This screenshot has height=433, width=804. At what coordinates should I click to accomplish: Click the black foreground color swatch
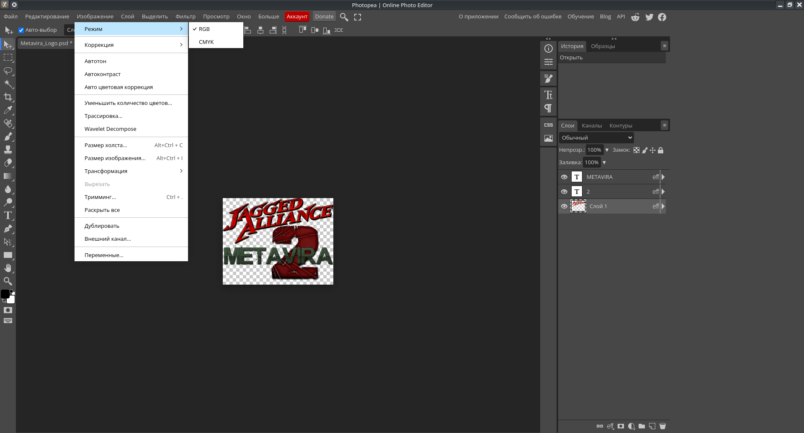point(5,294)
